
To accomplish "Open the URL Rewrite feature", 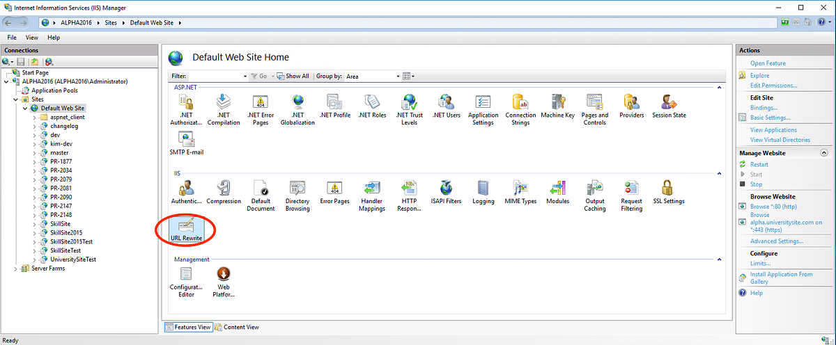I will (186, 230).
